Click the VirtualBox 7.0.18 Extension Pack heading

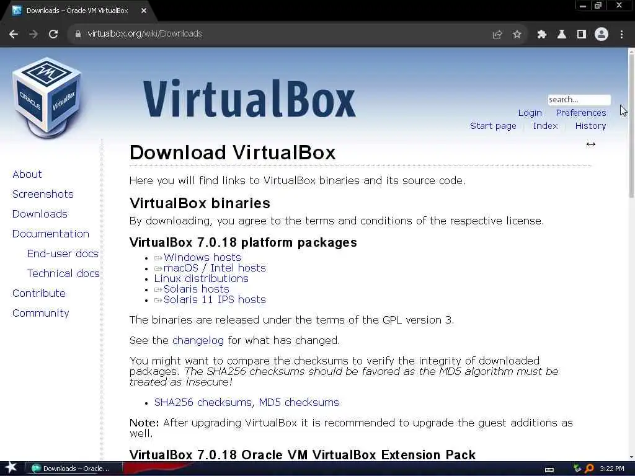coord(303,455)
